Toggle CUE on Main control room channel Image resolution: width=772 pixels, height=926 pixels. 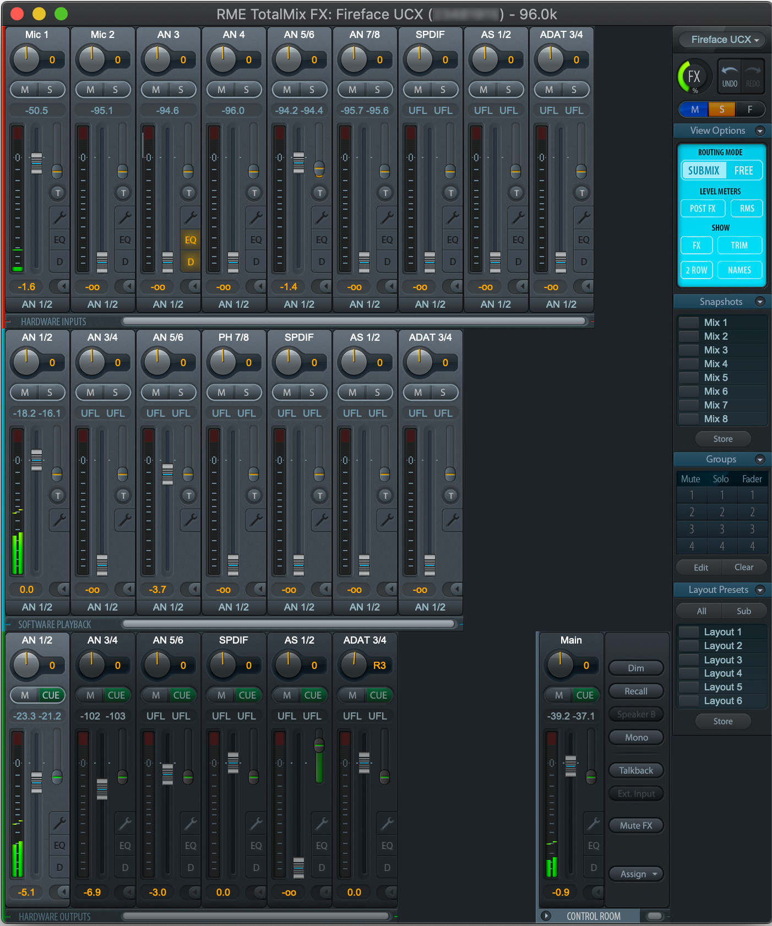585,695
